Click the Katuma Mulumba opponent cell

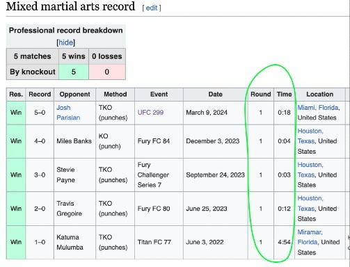coord(74,242)
